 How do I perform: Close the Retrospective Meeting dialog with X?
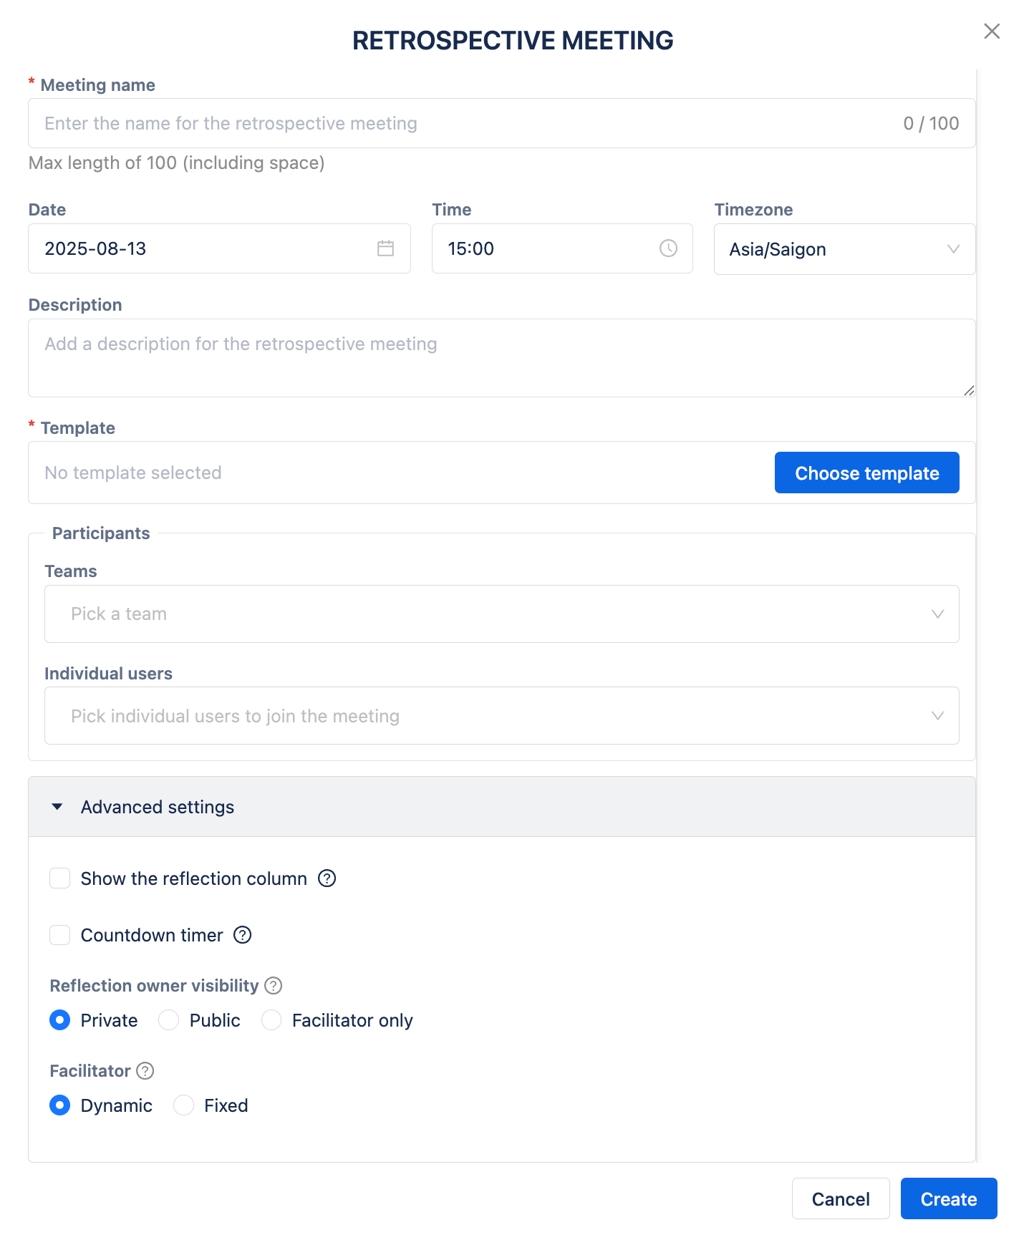click(x=991, y=32)
